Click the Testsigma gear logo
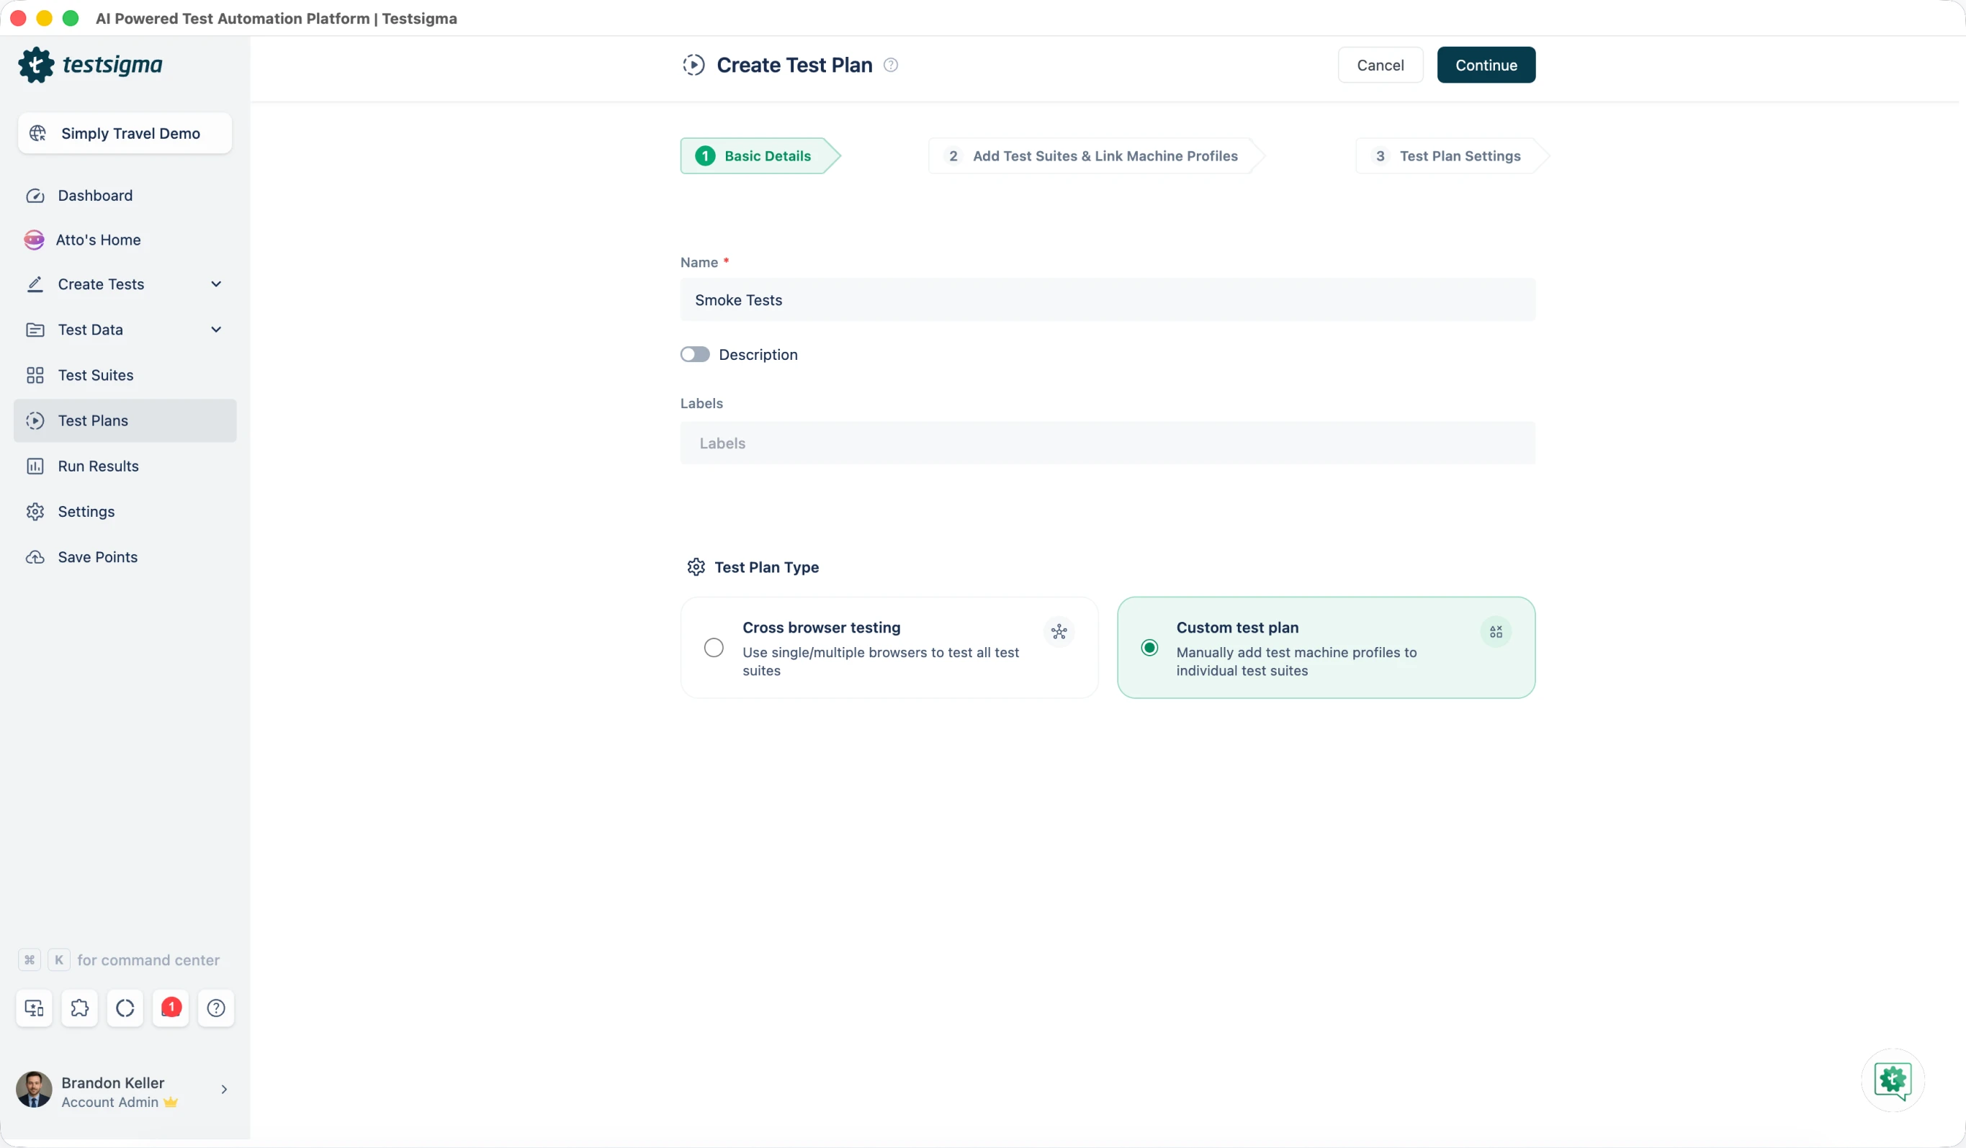This screenshot has height=1148, width=1966. [x=36, y=65]
